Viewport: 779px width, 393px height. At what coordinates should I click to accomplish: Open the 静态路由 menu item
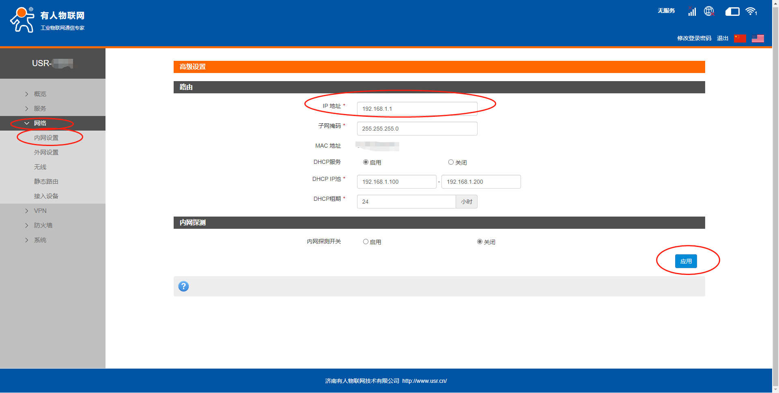[46, 182]
